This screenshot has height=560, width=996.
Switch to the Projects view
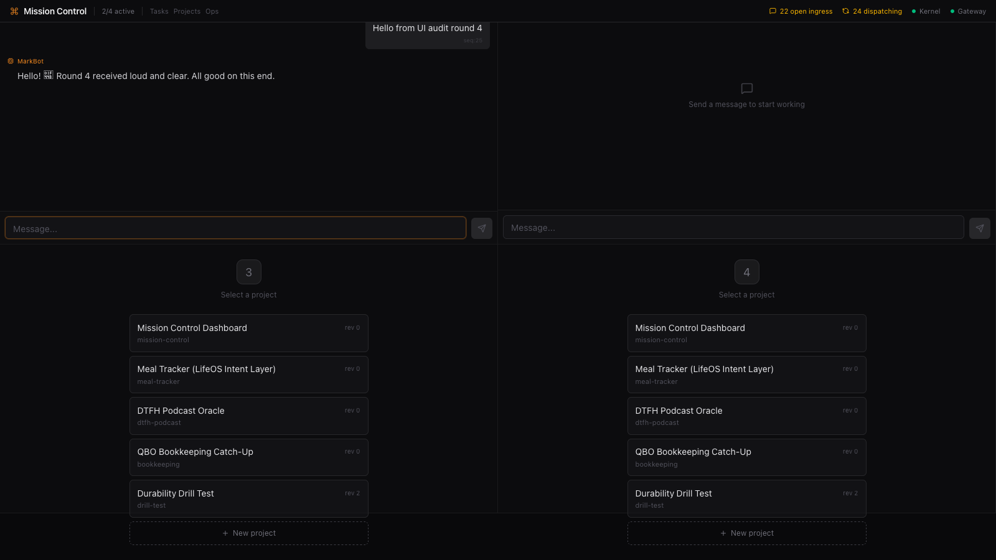coord(187,11)
